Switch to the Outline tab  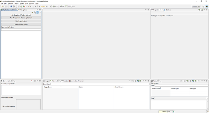coord(167,10)
